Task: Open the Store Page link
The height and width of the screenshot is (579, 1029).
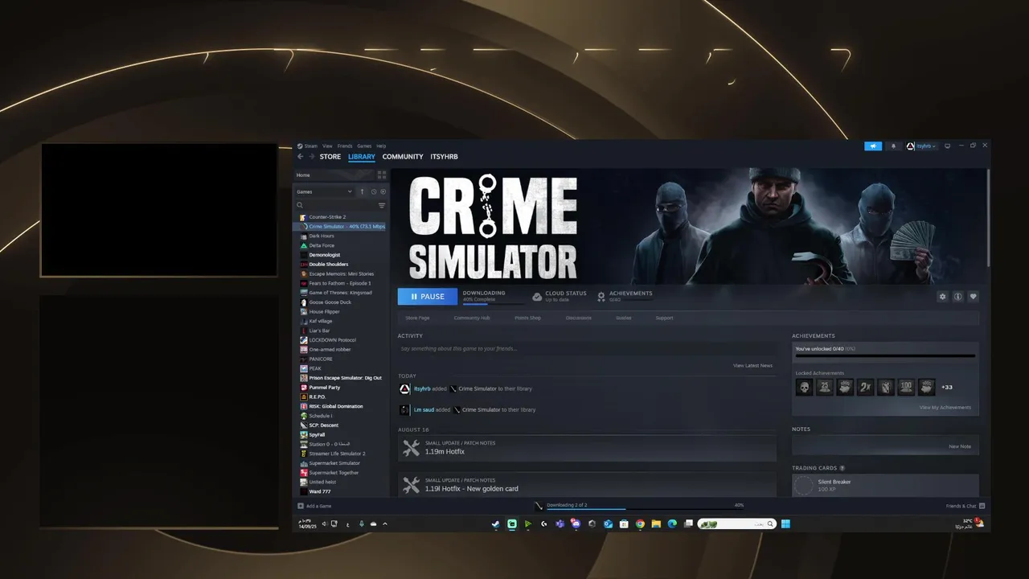Action: tap(417, 318)
